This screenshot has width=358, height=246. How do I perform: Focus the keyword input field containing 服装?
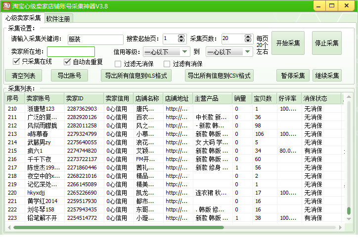tap(95, 40)
